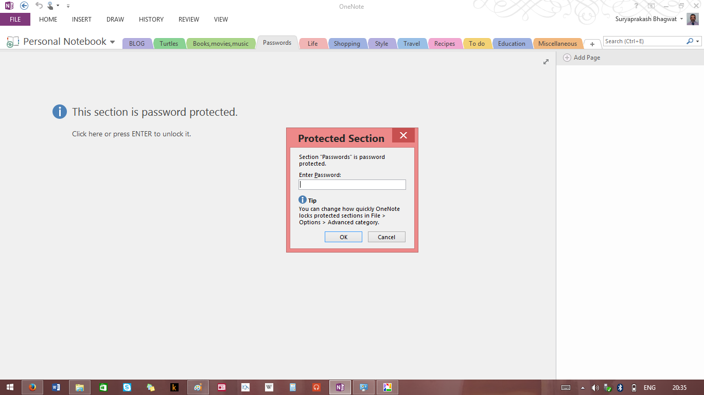Screen dimensions: 704x395
Task: Show hidden tray icons arrow
Action: tap(583, 388)
